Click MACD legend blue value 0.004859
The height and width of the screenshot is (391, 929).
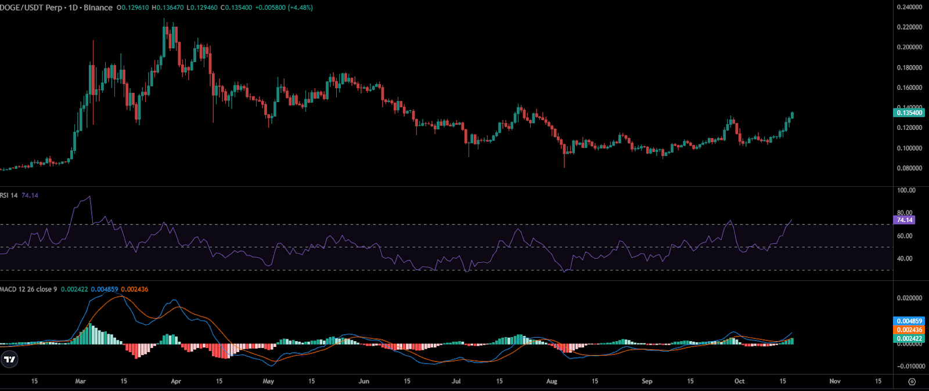coord(105,289)
